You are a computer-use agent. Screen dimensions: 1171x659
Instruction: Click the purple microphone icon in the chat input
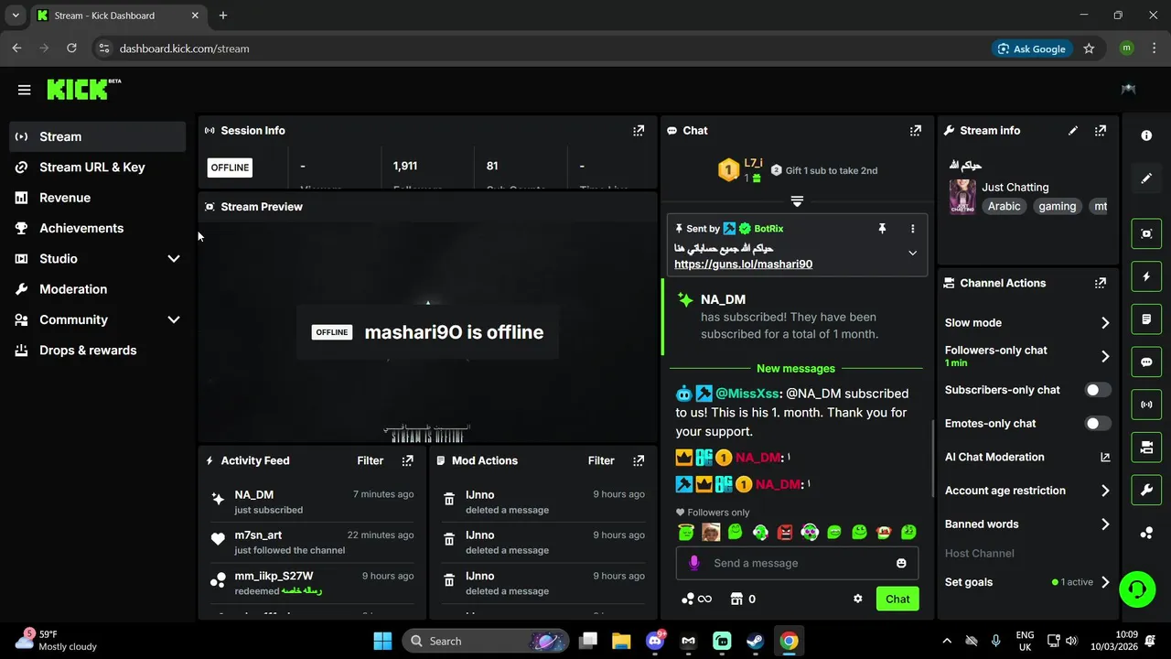pyautogui.click(x=693, y=563)
